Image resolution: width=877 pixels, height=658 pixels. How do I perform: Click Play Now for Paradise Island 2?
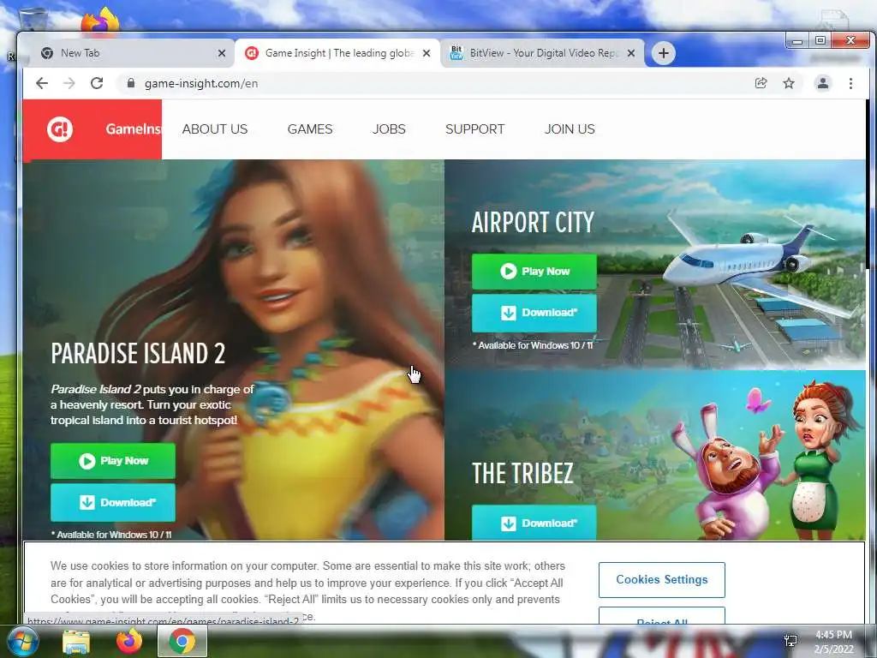(x=113, y=461)
